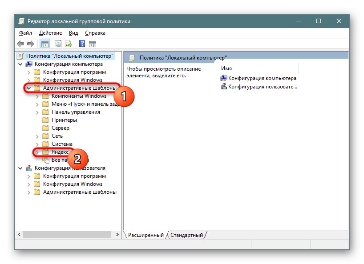Screen dimensions: 364x264
Task: Click the settings list icon of Все параметры
Action: click(46, 160)
